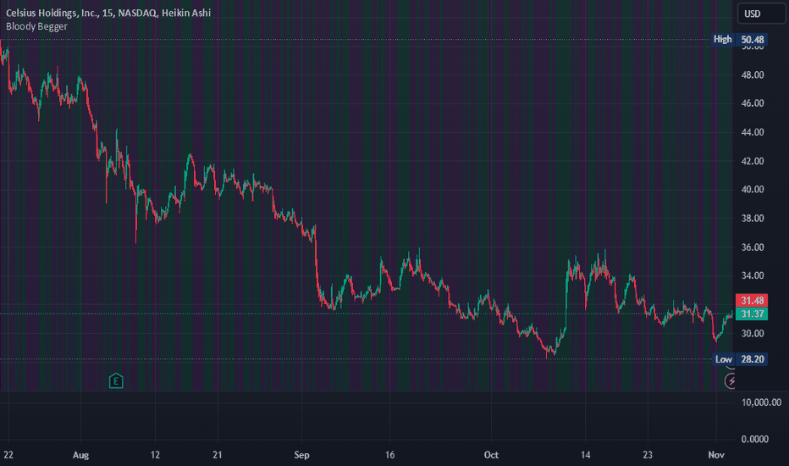This screenshot has width=789, height=466.
Task: Click the 42.00 price axis label
Action: click(753, 161)
